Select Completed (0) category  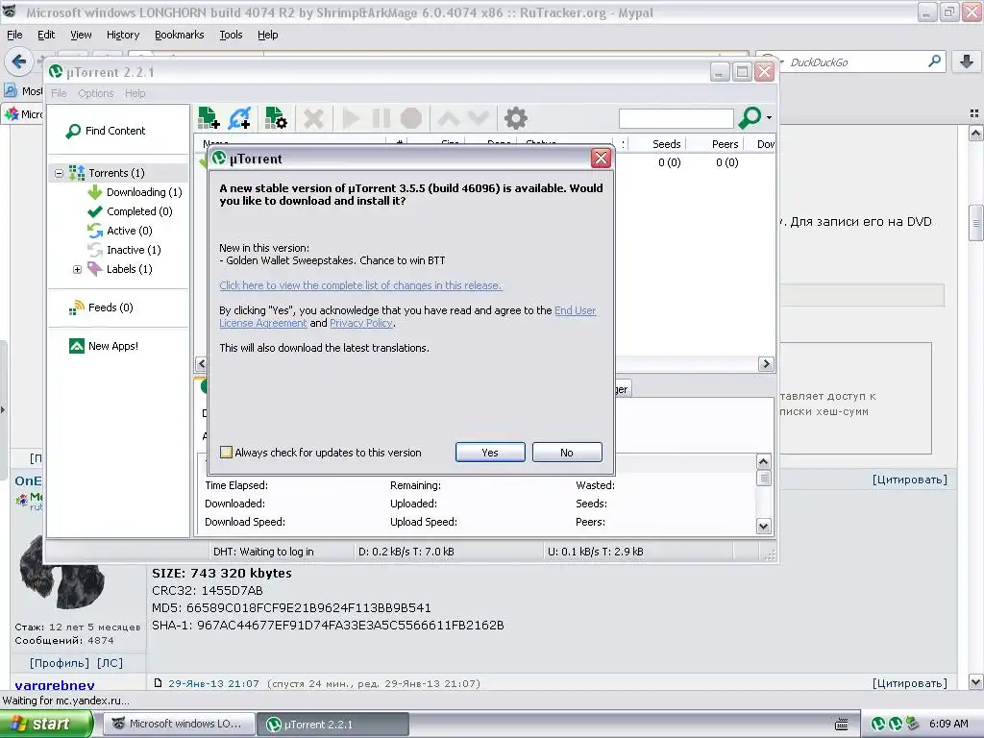(139, 211)
